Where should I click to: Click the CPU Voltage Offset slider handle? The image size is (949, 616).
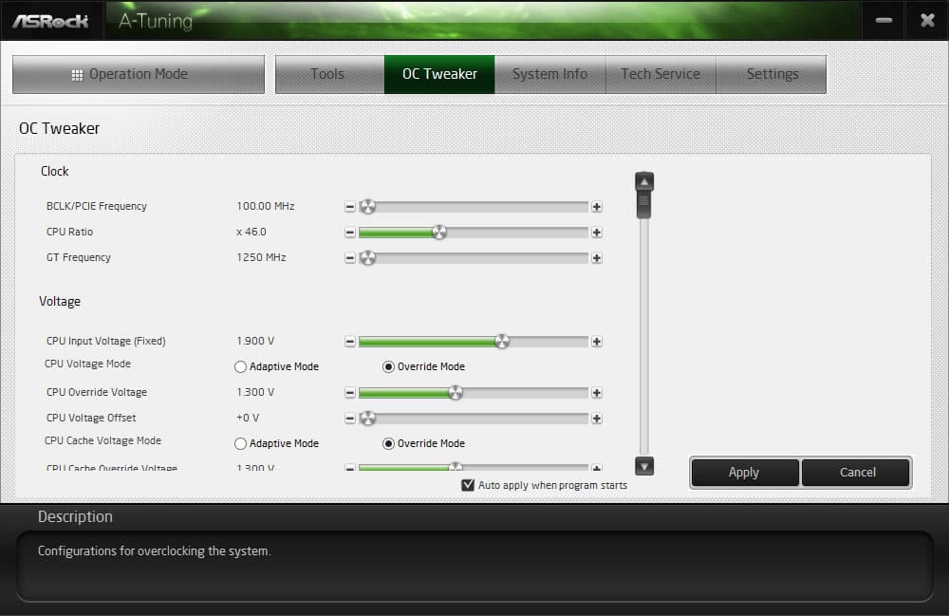367,419
